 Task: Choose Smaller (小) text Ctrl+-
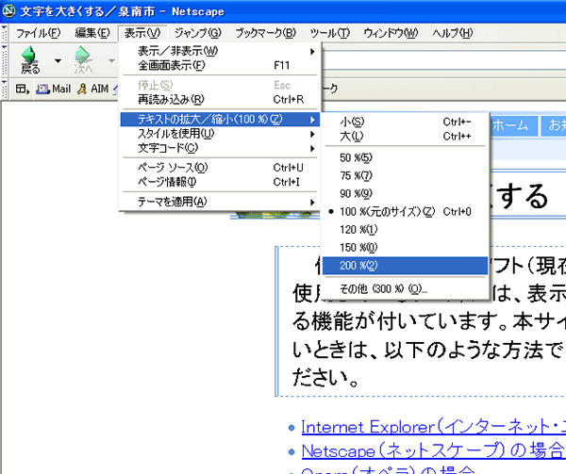point(405,123)
